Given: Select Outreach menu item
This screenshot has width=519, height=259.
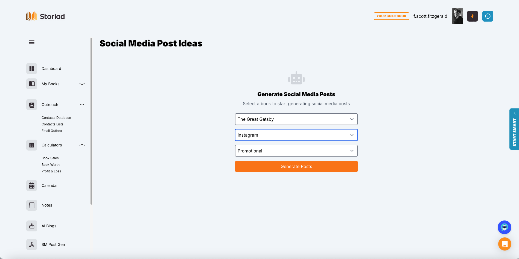Looking at the screenshot, I should tap(50, 105).
